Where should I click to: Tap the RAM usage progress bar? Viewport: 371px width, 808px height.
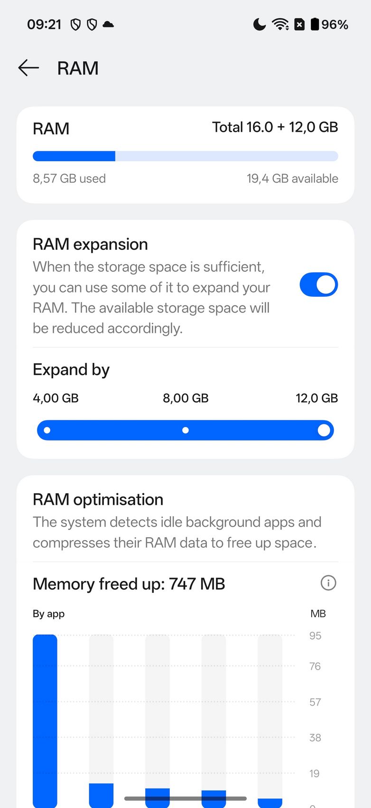[x=185, y=156]
